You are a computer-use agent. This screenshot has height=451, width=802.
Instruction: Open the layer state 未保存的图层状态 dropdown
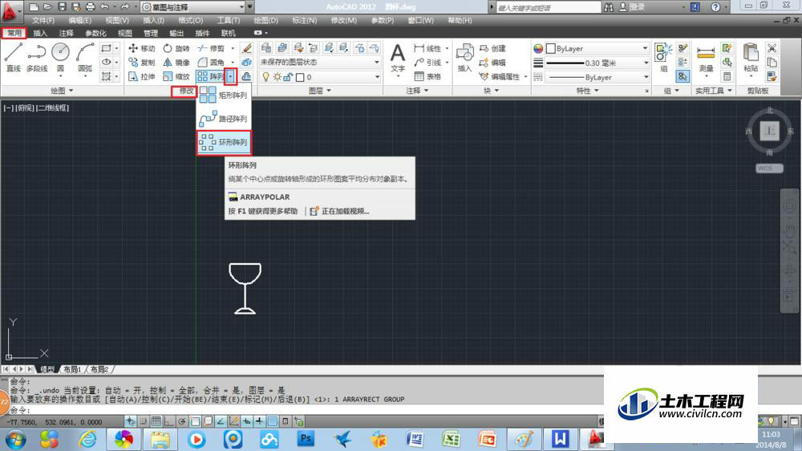pos(320,62)
